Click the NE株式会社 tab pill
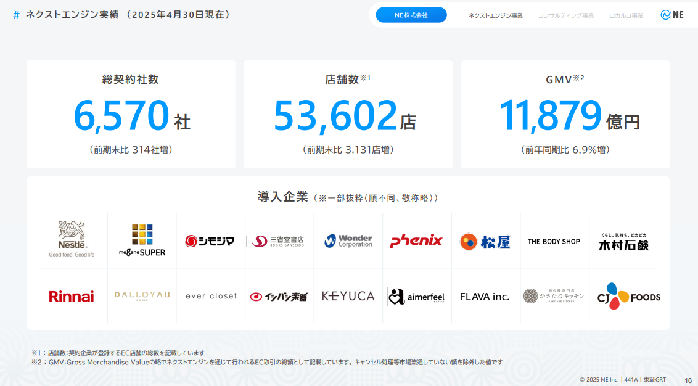 [x=411, y=15]
